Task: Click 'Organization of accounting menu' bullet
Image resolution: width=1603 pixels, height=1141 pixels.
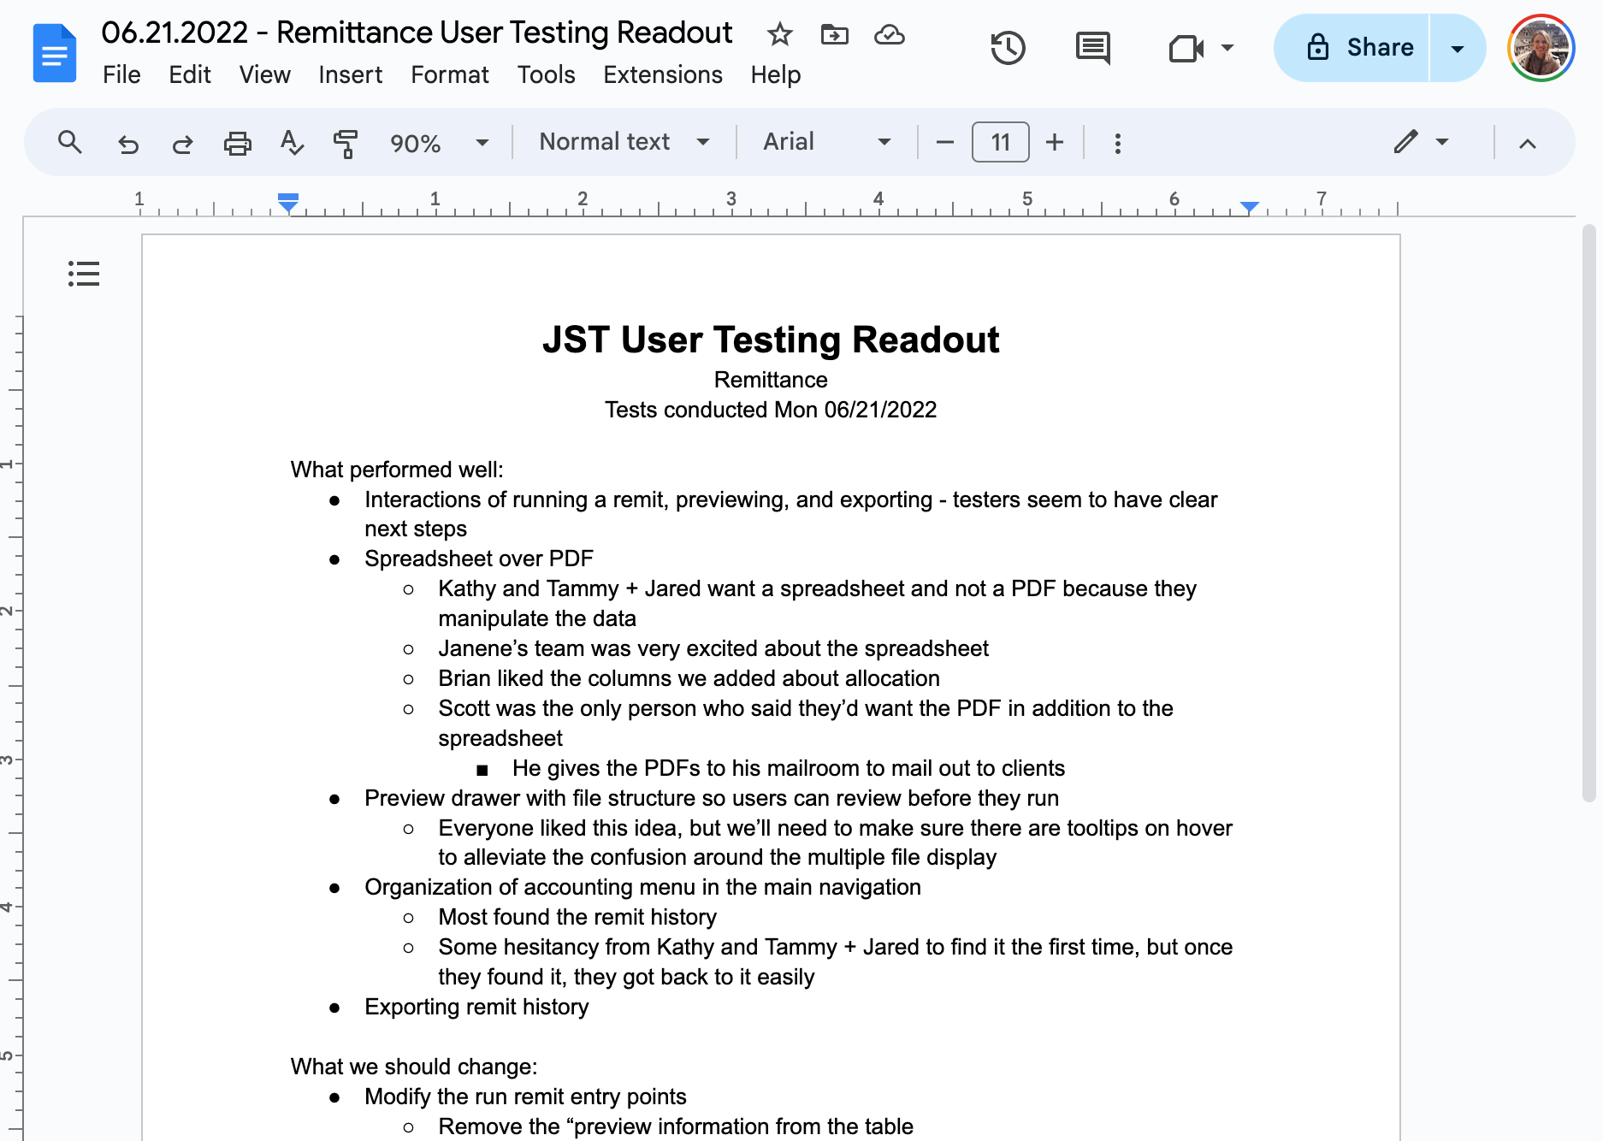Action: point(642,887)
